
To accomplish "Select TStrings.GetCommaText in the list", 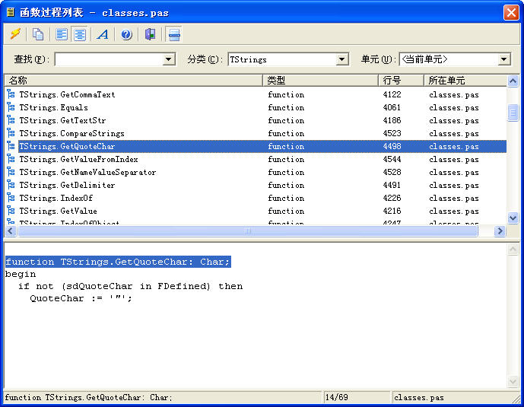I will pyautogui.click(x=67, y=94).
